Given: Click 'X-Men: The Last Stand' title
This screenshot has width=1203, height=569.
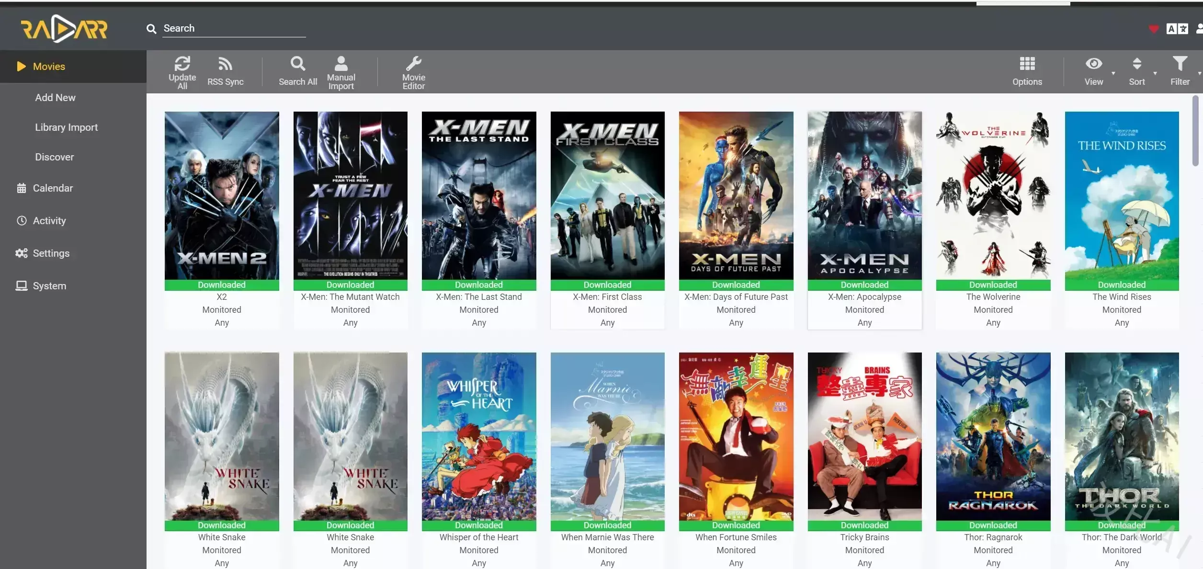Looking at the screenshot, I should click(479, 297).
